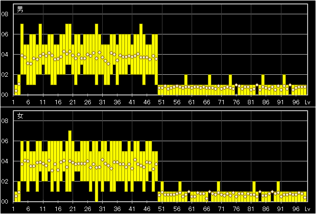Click level 91 on the 男 chart x-axis
This screenshot has height=214, width=316.
(280, 102)
